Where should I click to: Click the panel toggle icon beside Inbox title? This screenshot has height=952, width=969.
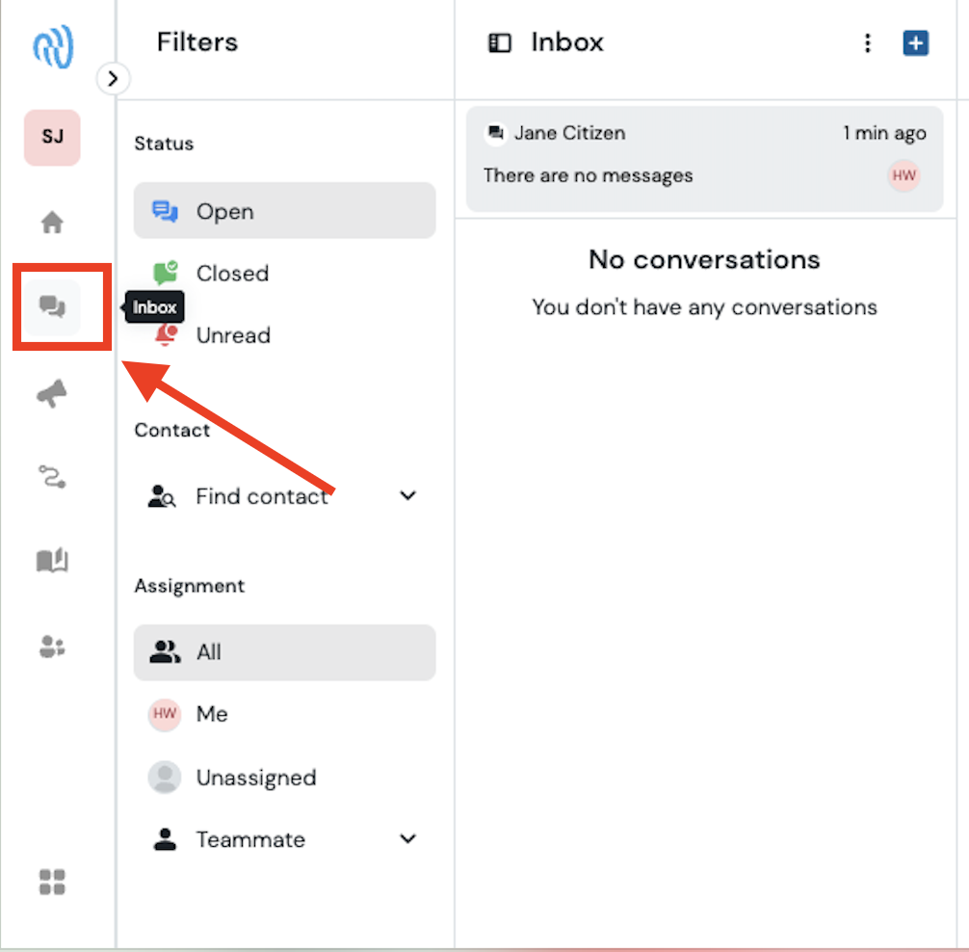500,42
